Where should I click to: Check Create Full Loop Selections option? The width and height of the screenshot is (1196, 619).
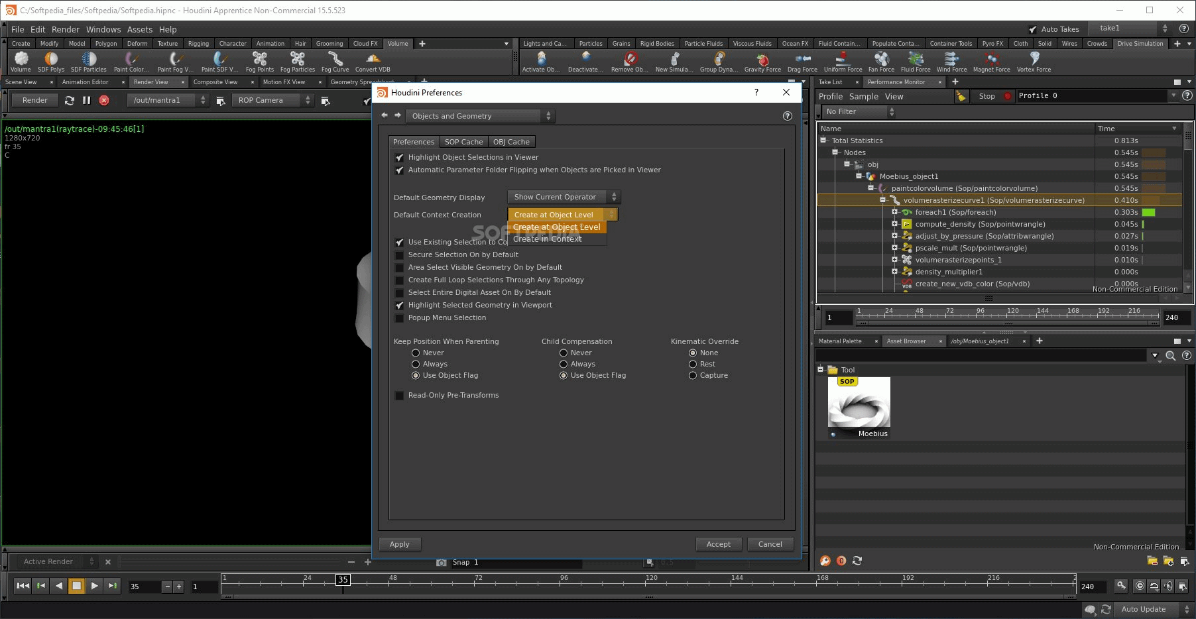(399, 280)
